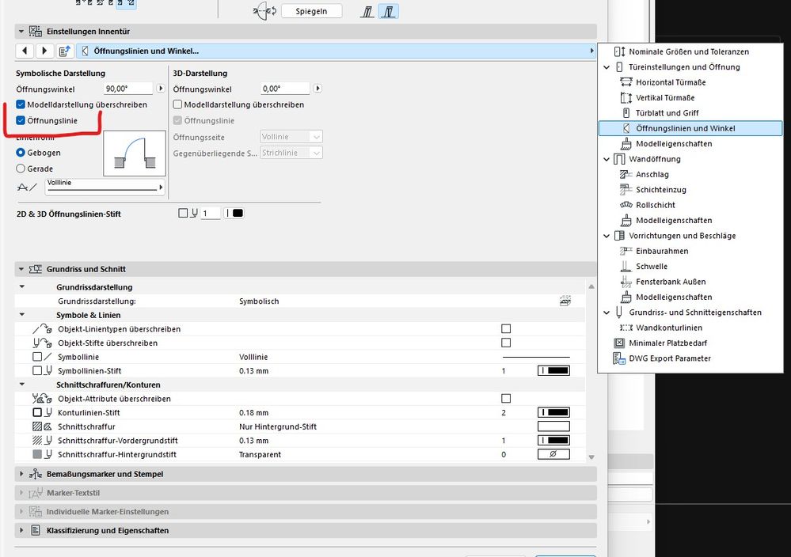Select Öffnungslinien und Winkel menu entry
Viewport: 791px width, 557px height.
point(690,128)
